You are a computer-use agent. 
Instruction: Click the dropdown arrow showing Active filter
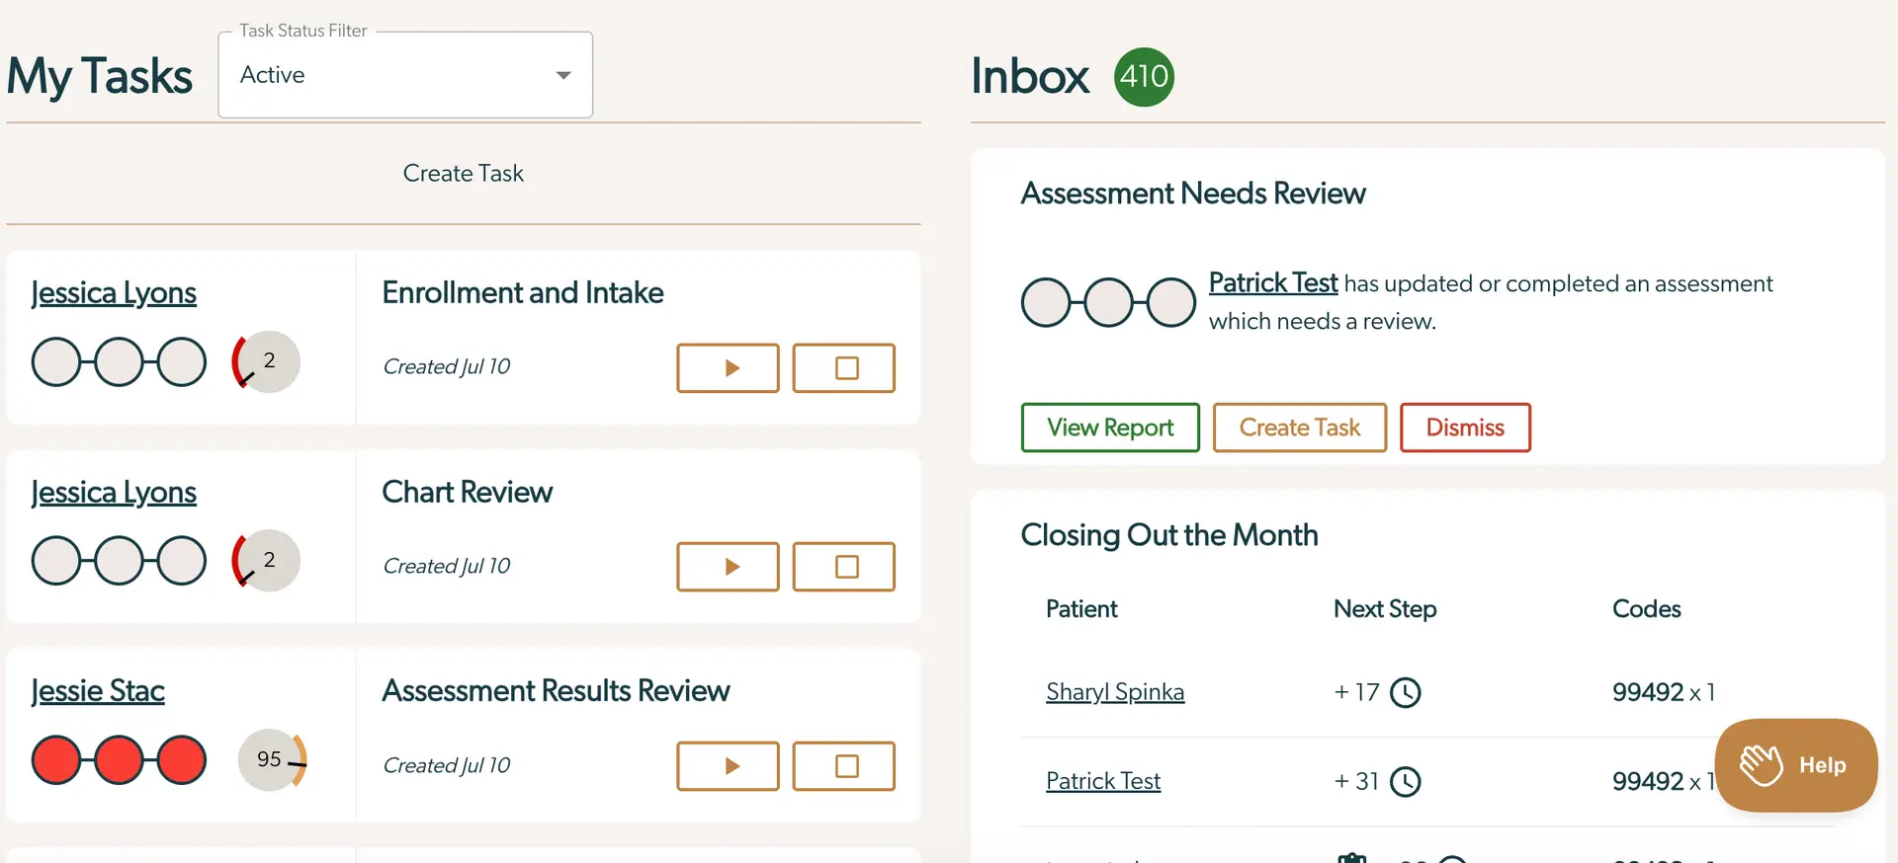tap(563, 74)
